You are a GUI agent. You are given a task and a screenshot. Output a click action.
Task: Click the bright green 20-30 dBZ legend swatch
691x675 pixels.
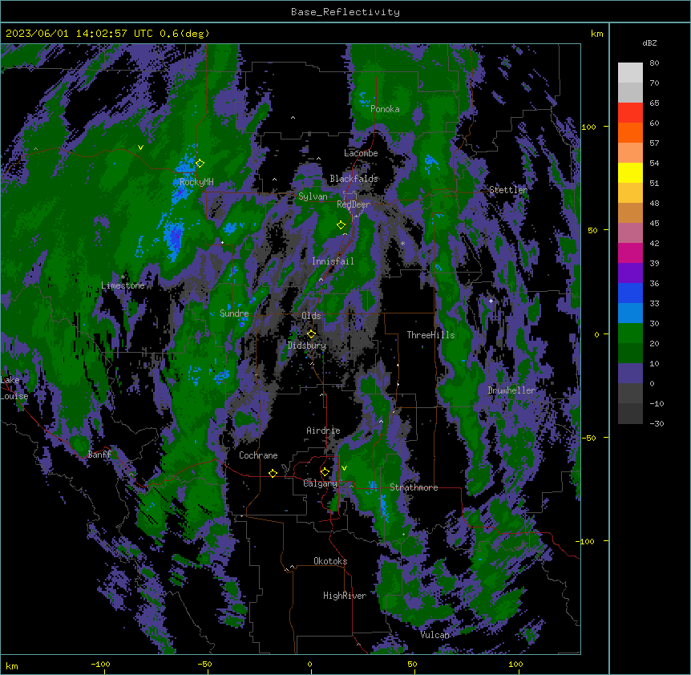click(630, 333)
